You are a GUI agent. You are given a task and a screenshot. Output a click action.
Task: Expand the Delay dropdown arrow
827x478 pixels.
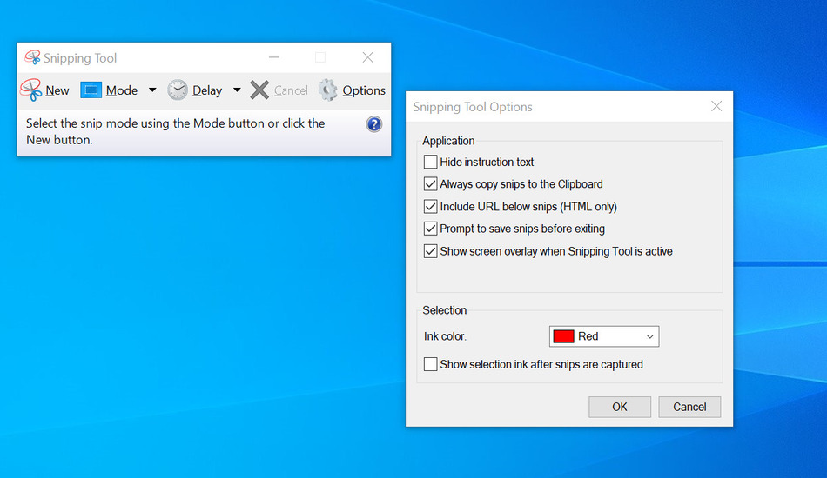click(237, 90)
